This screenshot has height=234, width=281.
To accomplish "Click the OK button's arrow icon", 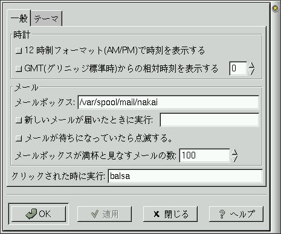I will coord(31,214).
